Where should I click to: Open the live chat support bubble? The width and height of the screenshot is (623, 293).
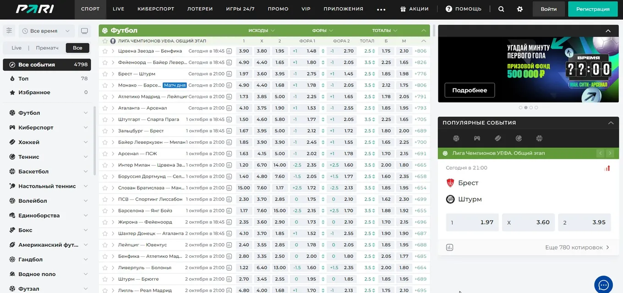coord(603,285)
